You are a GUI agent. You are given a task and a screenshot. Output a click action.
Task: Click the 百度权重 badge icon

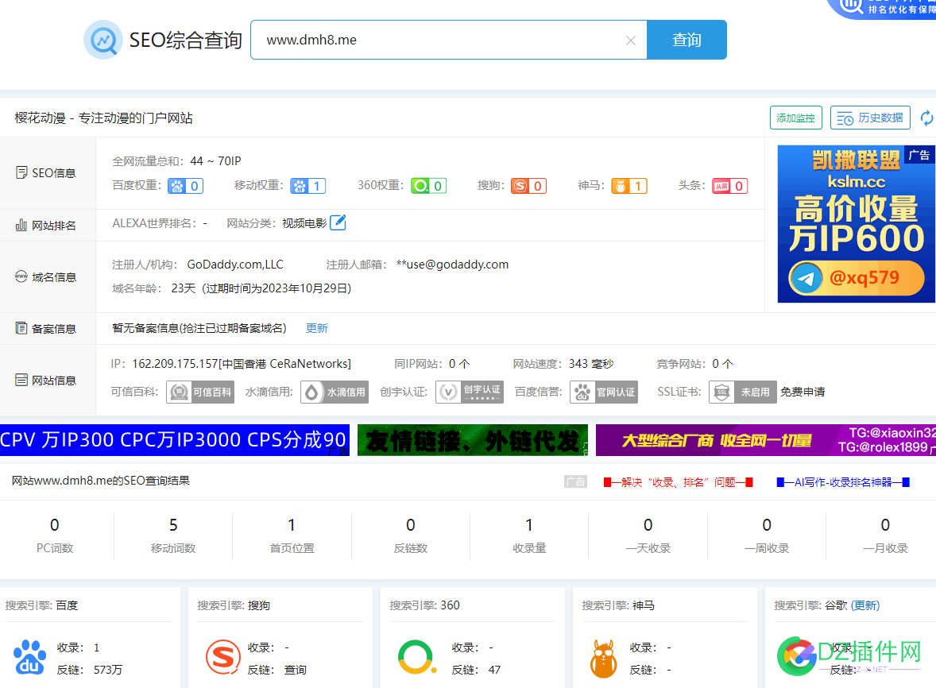tap(186, 186)
